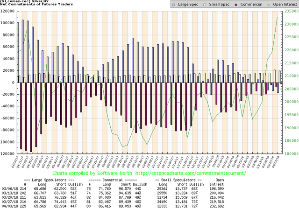Viewport: 299px width, 208px height.
Task: Select the 03/06/18 table row date
Action: click(10, 184)
